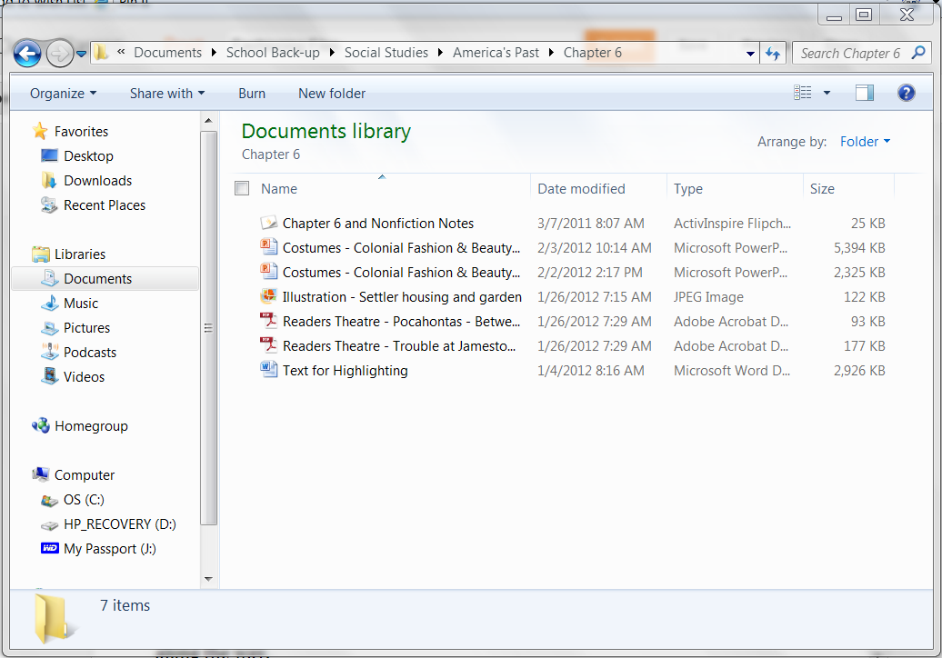Image resolution: width=942 pixels, height=658 pixels.
Task: Click the search magnifier icon
Action: click(918, 53)
